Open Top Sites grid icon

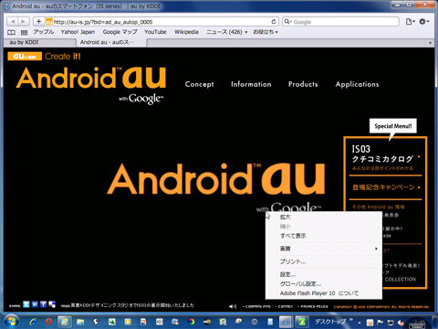point(24,32)
